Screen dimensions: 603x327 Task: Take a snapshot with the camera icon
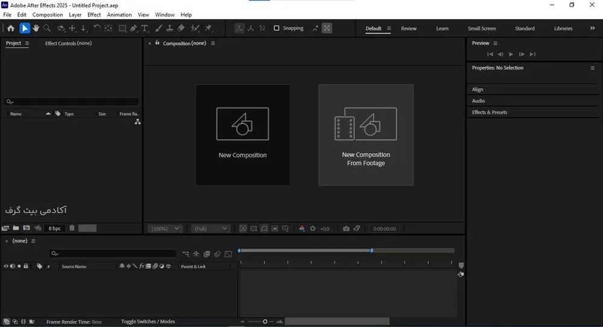tap(346, 229)
